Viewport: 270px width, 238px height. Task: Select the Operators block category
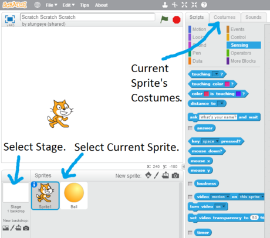[239, 53]
